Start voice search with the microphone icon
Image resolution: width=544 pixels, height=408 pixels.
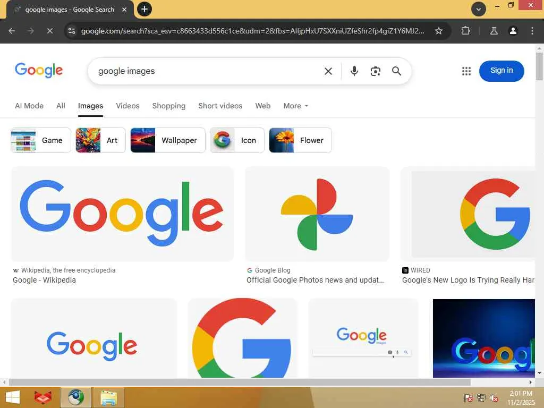click(x=354, y=71)
